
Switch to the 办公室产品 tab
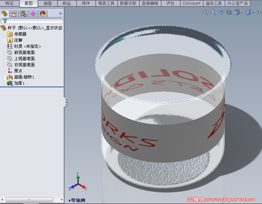(237, 3)
